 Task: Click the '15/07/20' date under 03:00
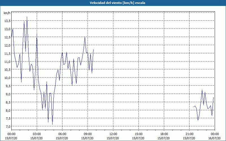36,138
